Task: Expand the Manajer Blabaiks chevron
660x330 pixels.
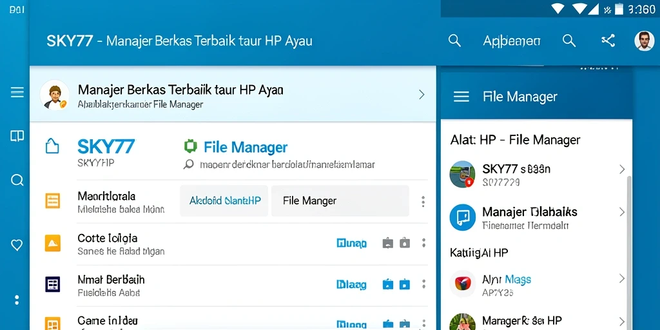Action: tap(622, 211)
